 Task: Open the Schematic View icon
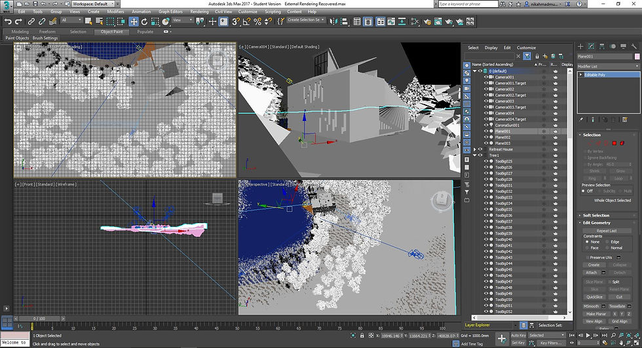pos(415,22)
